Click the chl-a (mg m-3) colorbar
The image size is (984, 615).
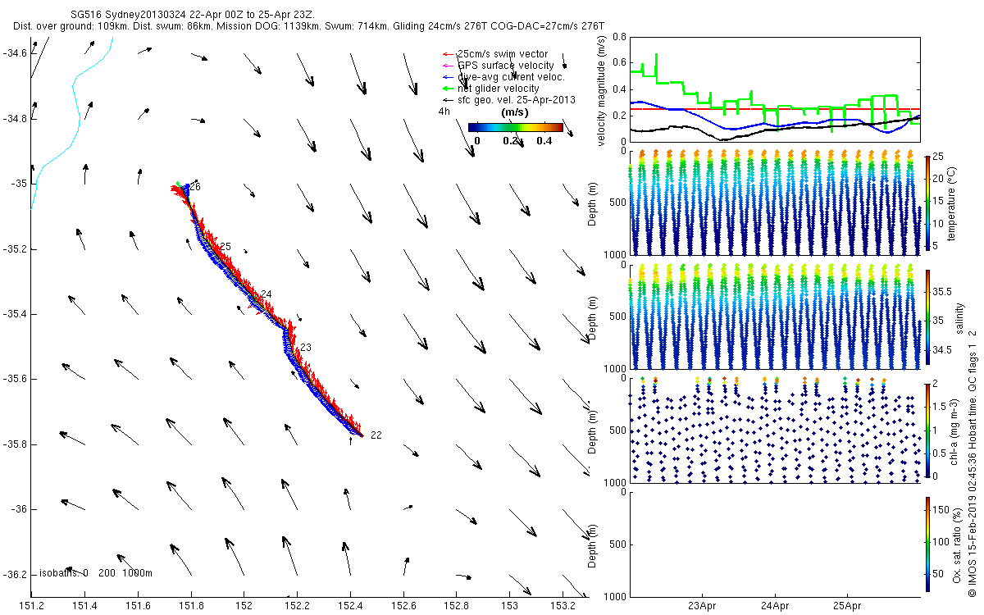[927, 430]
